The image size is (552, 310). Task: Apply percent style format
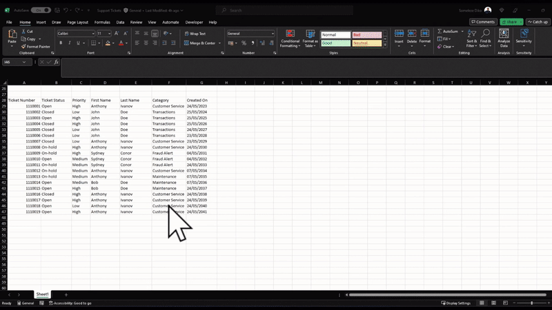[244, 43]
